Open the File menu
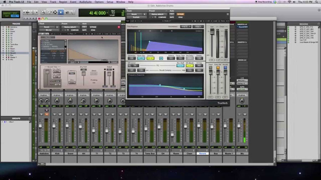 click(x=29, y=2)
